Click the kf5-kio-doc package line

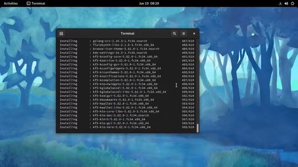coord(127,116)
